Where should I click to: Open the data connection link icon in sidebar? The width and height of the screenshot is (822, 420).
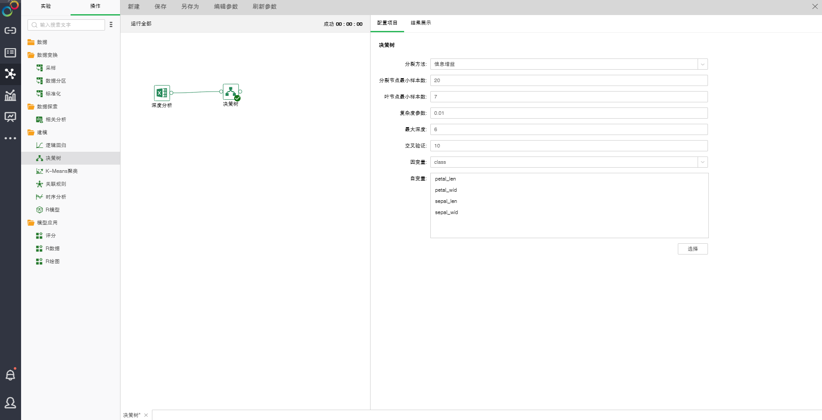(10, 31)
